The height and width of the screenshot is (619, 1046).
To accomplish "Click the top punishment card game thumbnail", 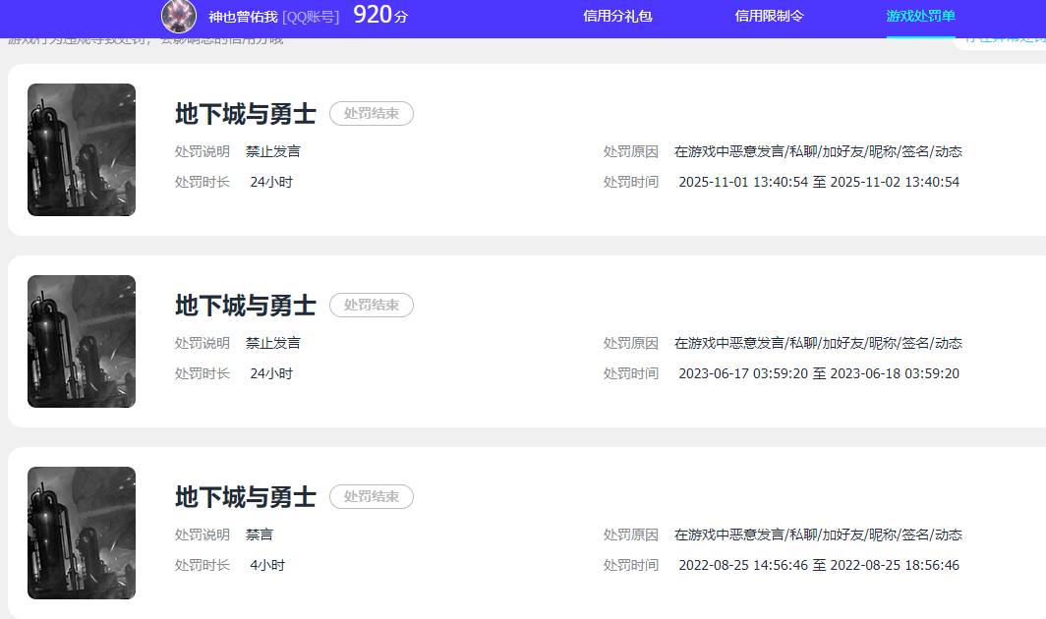I will pos(82,149).
